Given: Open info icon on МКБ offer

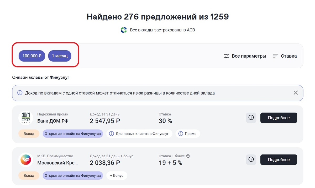Looking at the screenshot, I should pos(251,159).
